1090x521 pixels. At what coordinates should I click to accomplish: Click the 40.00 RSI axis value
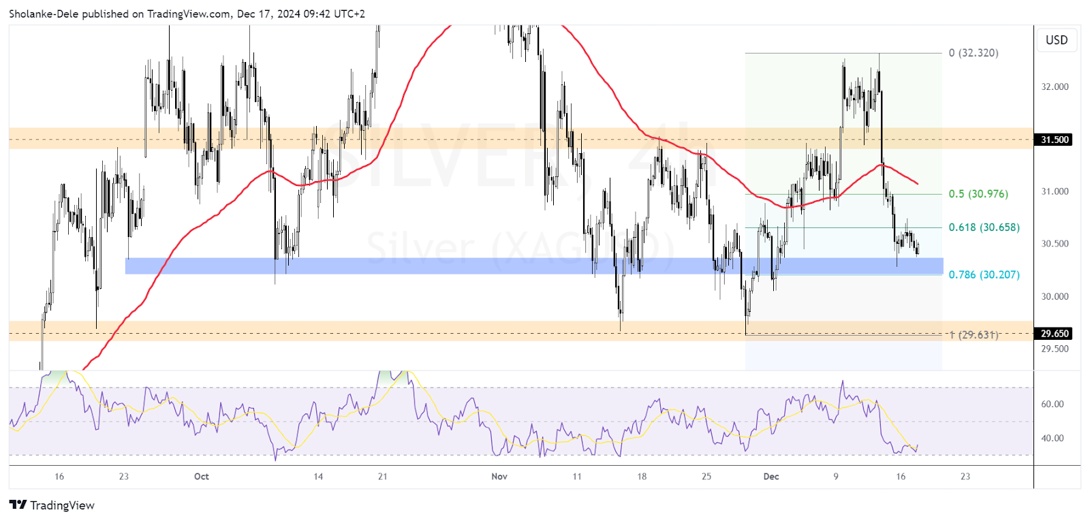1053,439
